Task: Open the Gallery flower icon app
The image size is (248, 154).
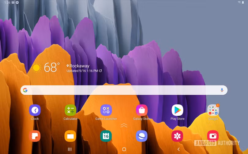Action: [177, 136]
